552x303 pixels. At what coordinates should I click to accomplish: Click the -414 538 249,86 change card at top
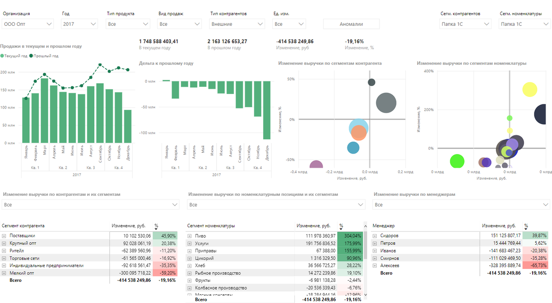(295, 41)
